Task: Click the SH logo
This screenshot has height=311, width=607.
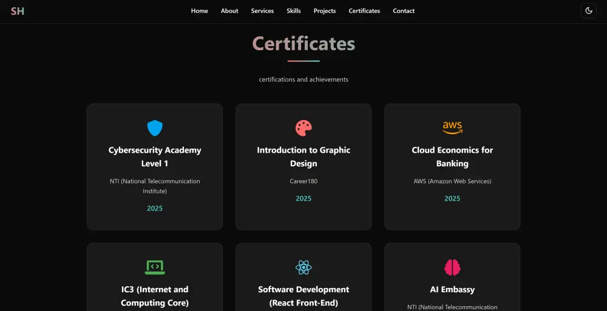Action: click(x=18, y=12)
